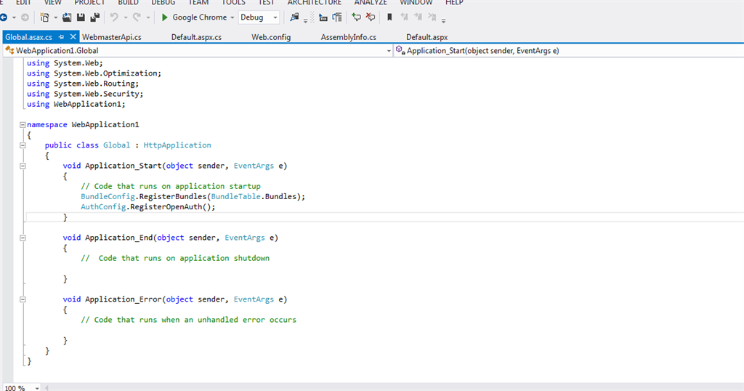Pin the Global.asax.cs tab

point(62,37)
